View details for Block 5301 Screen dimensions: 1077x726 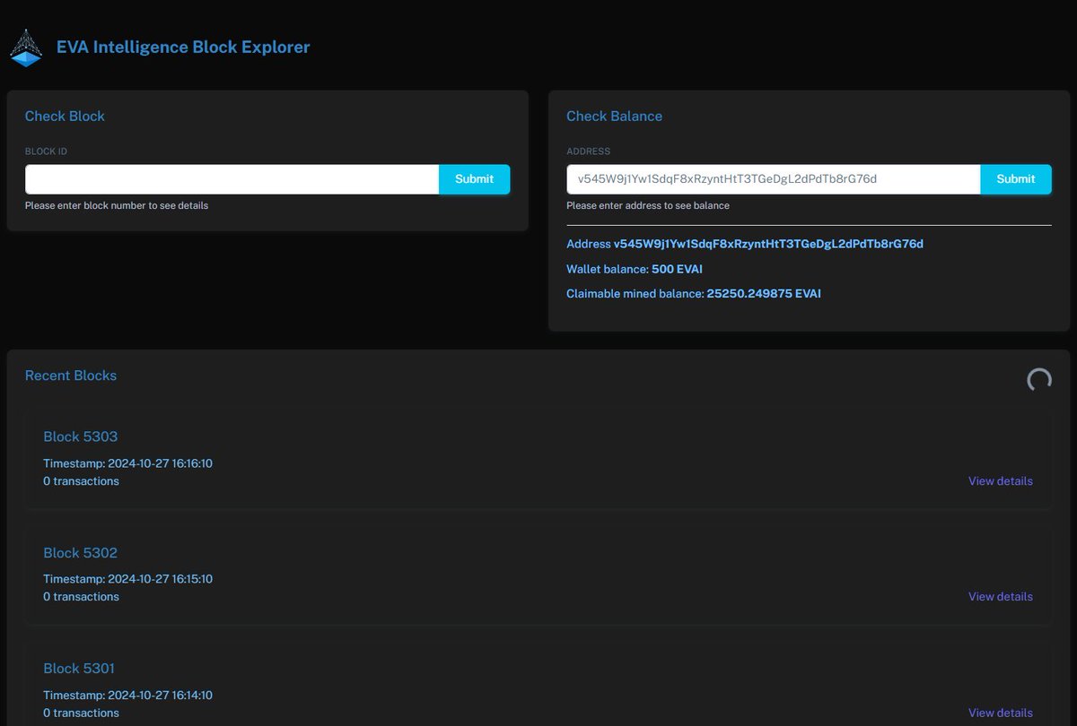[x=1000, y=713]
